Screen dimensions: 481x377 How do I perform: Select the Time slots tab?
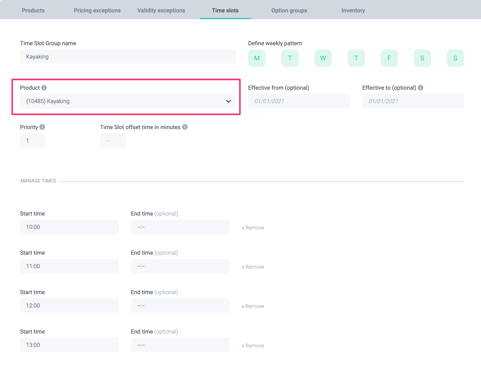pyautogui.click(x=225, y=10)
